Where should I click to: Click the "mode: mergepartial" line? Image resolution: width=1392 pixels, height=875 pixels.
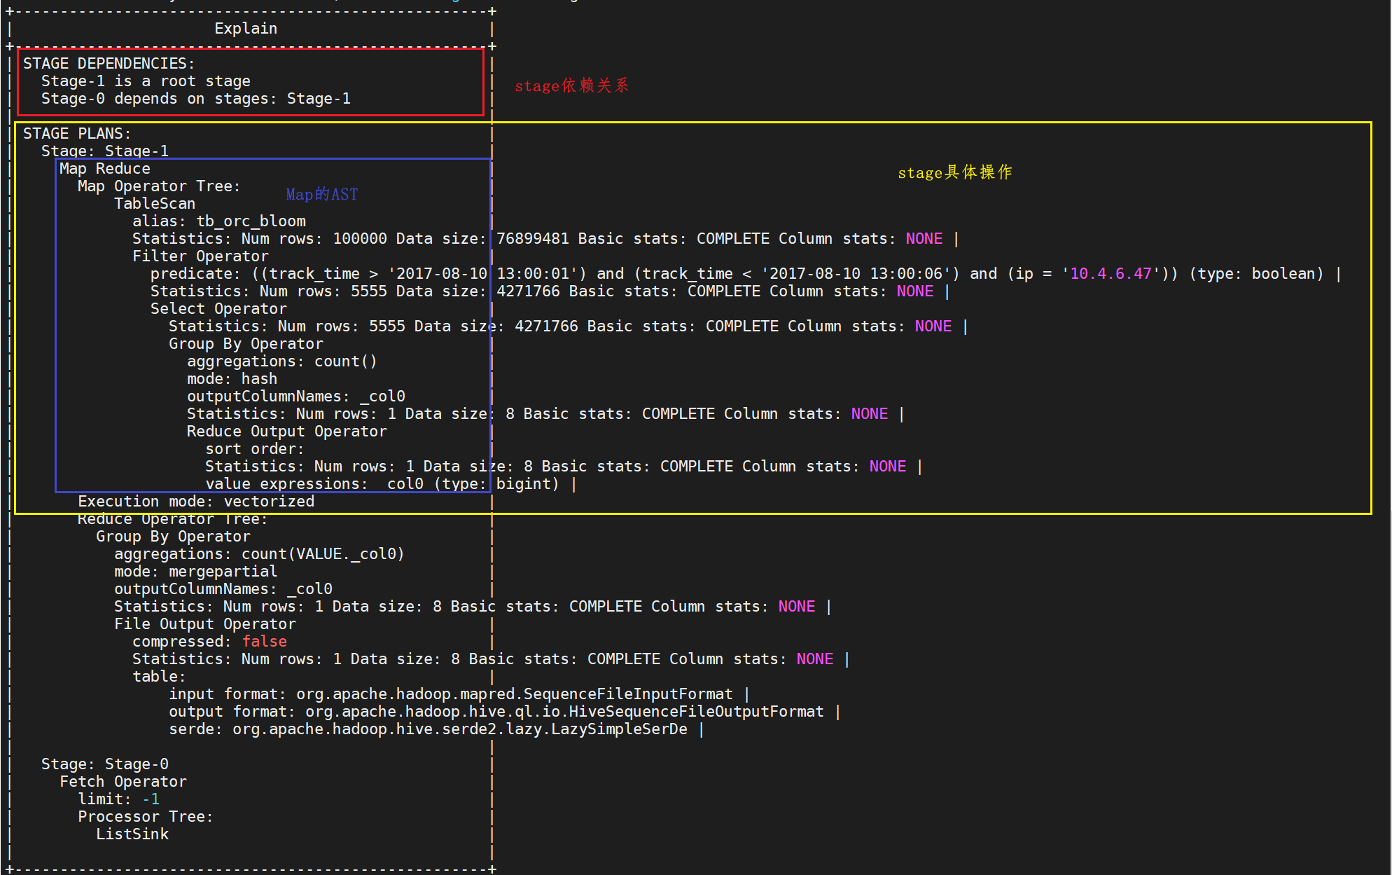click(195, 572)
